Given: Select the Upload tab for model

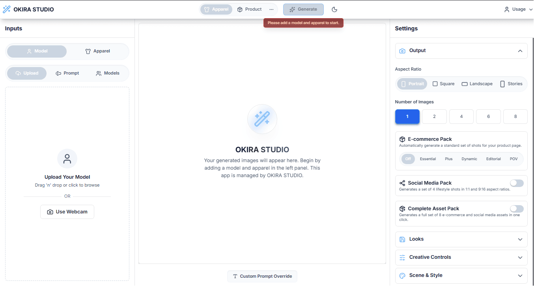Looking at the screenshot, I should pyautogui.click(x=27, y=73).
